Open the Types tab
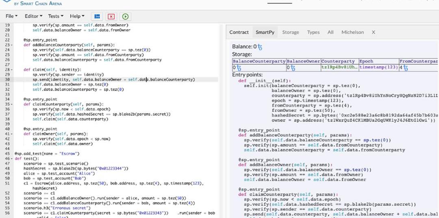Image resolution: width=439 pixels, height=218 pixels. pos(313,32)
